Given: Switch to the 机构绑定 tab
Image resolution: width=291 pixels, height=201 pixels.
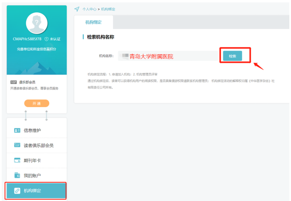Looking at the screenshot, I should point(93,22).
